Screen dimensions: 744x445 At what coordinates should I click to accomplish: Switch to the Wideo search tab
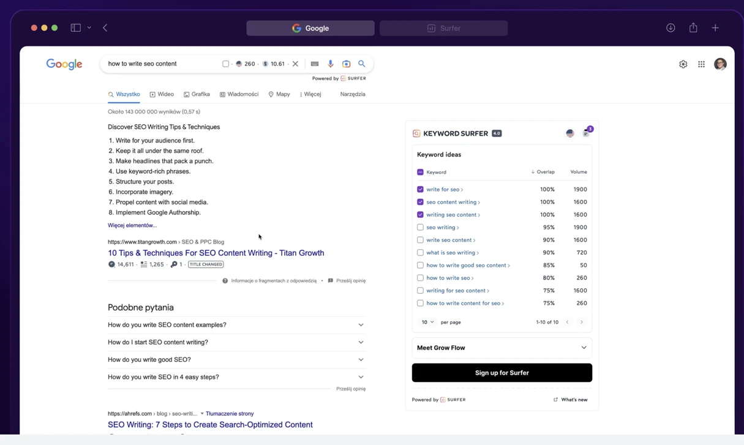tap(162, 94)
